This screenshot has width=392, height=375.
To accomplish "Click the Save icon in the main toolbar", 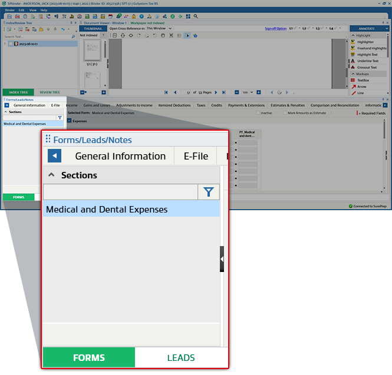I will coord(9,16).
